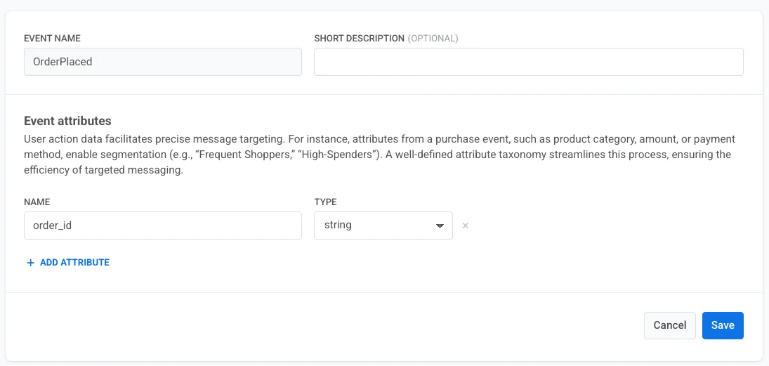Save the event definition
The width and height of the screenshot is (769, 366).
click(722, 325)
